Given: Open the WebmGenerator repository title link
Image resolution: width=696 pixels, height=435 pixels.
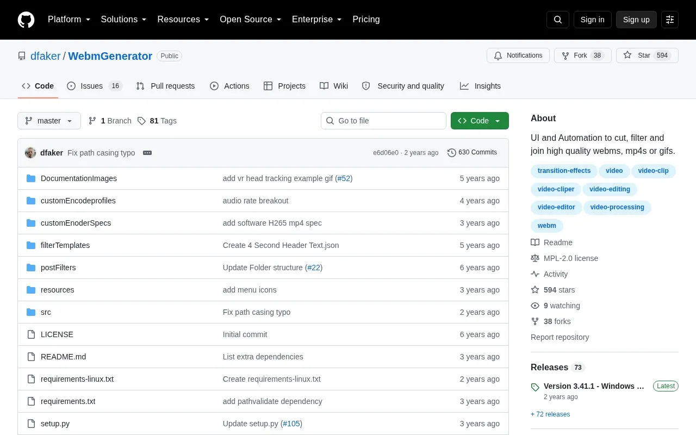Looking at the screenshot, I should click(110, 56).
